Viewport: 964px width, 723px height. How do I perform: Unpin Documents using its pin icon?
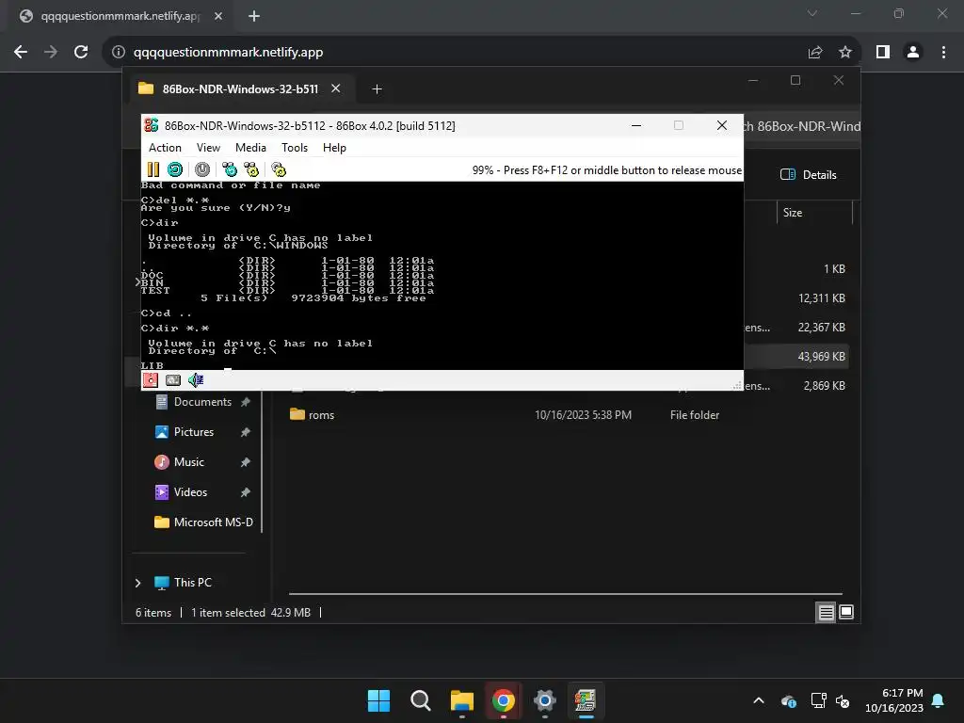point(246,402)
